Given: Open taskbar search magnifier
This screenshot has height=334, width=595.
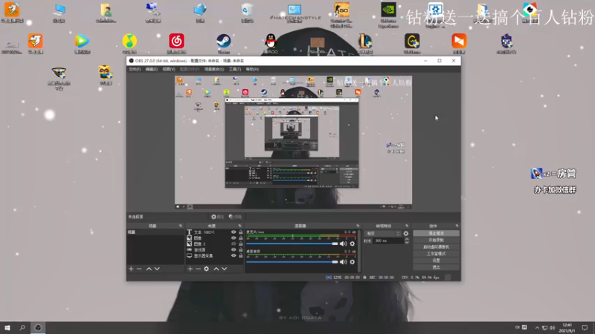Looking at the screenshot, I should point(22,328).
